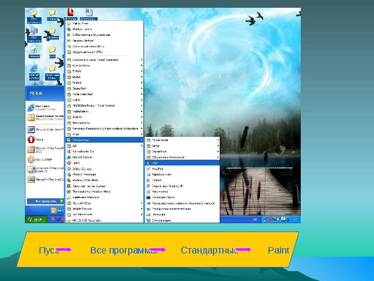Click the Пуск Start button
374x281 pixels.
click(x=36, y=219)
